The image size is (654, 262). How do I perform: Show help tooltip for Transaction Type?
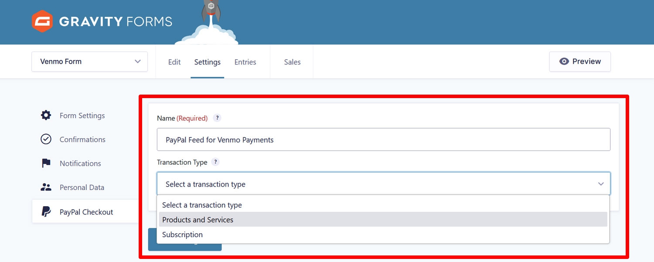pyautogui.click(x=215, y=162)
